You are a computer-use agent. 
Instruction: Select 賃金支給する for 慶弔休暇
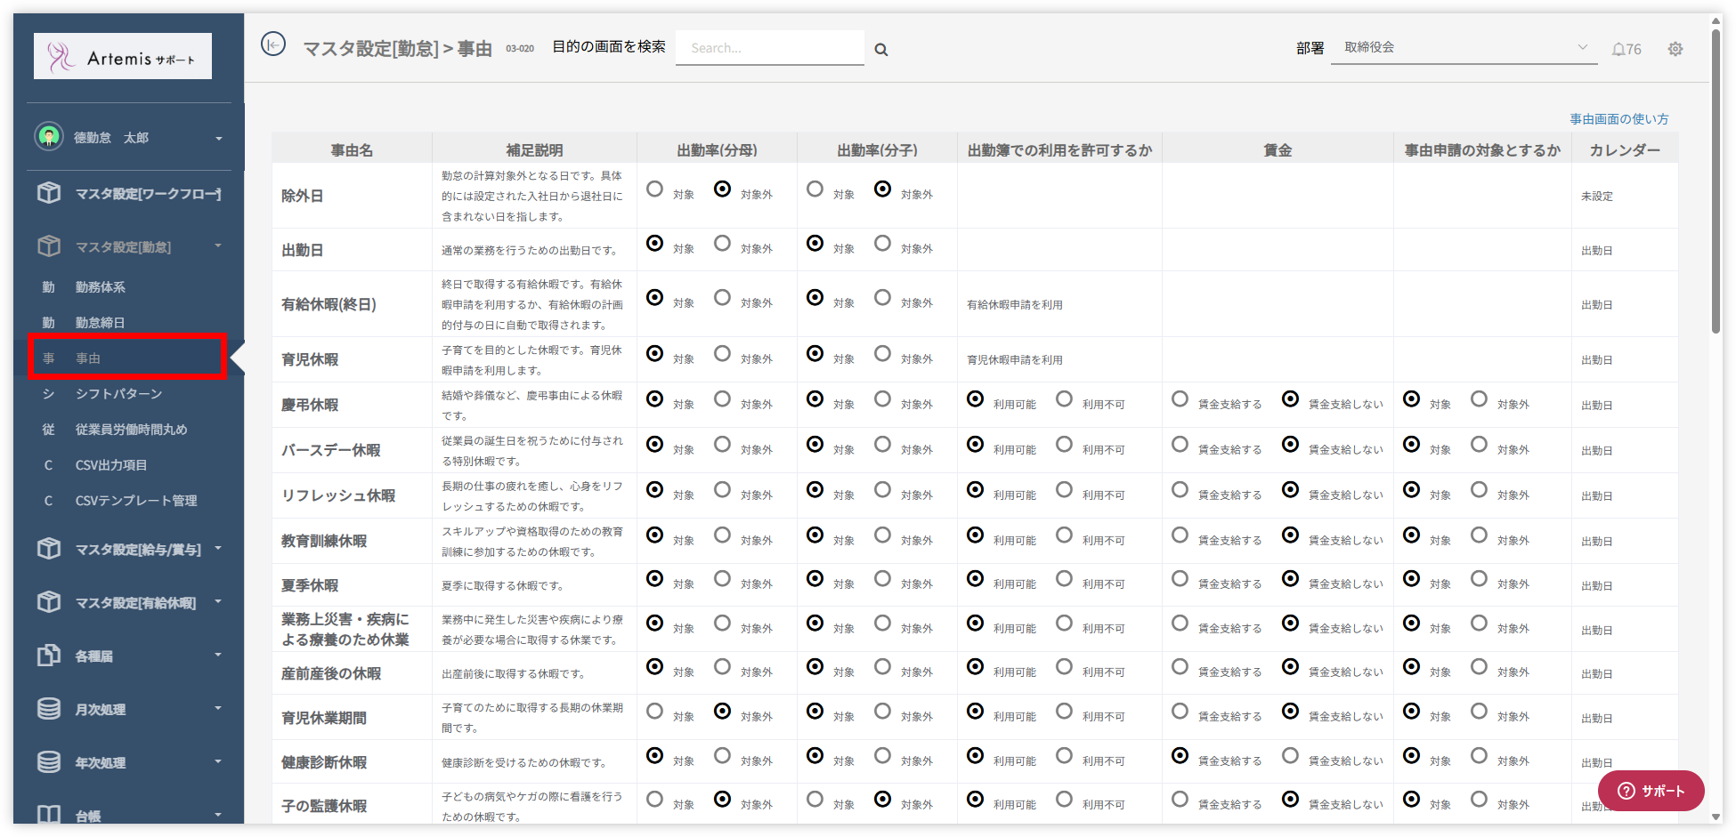pyautogui.click(x=1180, y=399)
